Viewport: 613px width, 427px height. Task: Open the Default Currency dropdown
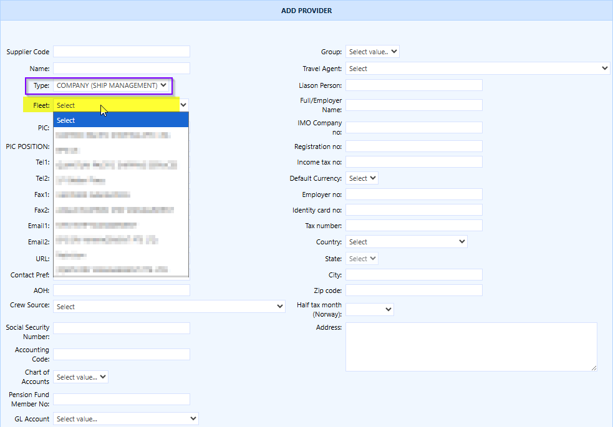click(362, 178)
